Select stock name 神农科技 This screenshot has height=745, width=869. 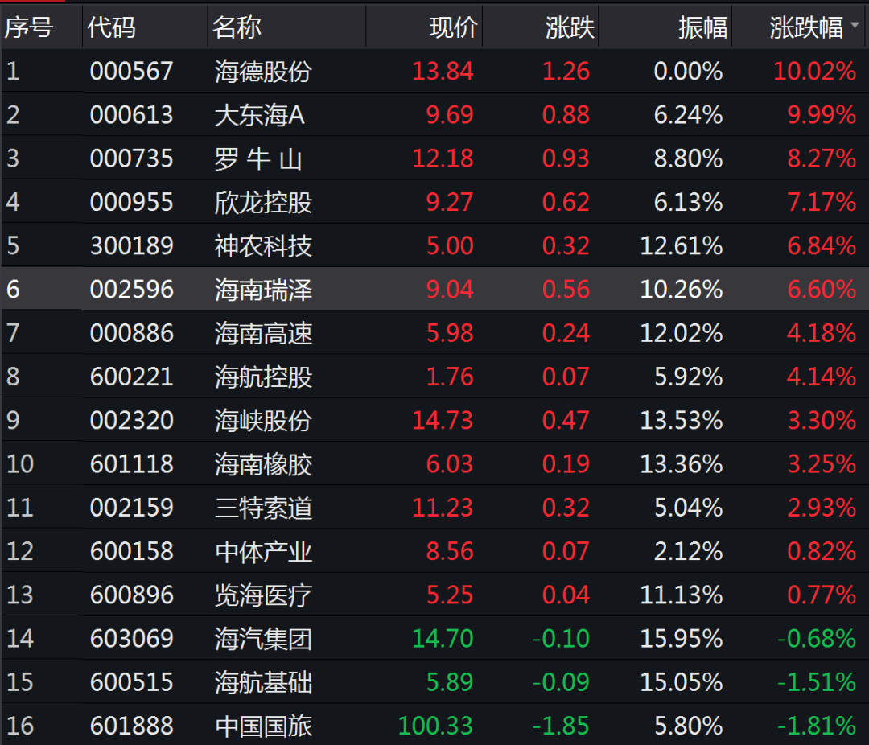pyautogui.click(x=263, y=246)
